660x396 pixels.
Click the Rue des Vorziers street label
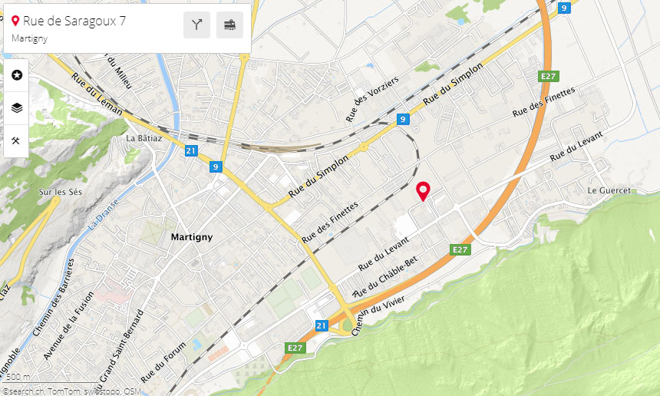(x=372, y=99)
